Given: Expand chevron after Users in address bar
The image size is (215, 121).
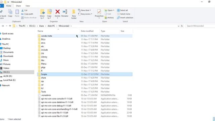Looking at the screenshot, I should (x=46, y=26).
